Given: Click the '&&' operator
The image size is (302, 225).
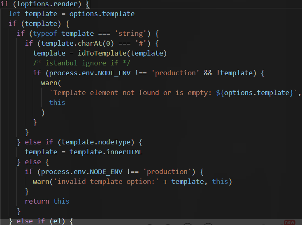Looking at the screenshot, I should pos(208,73).
